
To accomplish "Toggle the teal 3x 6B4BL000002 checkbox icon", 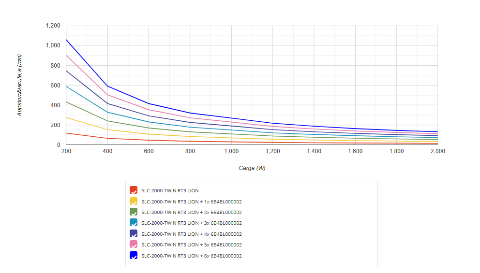I will point(134,223).
